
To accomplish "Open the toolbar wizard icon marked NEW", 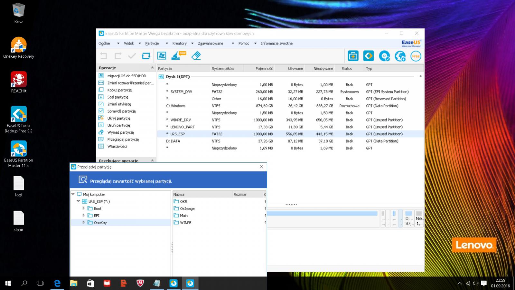I will pyautogui.click(x=179, y=55).
